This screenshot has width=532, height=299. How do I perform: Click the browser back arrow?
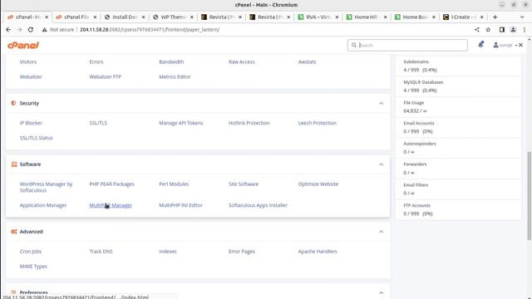point(8,30)
